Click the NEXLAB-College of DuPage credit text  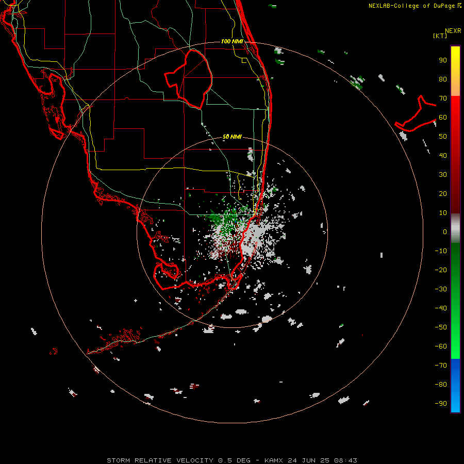pyautogui.click(x=411, y=6)
